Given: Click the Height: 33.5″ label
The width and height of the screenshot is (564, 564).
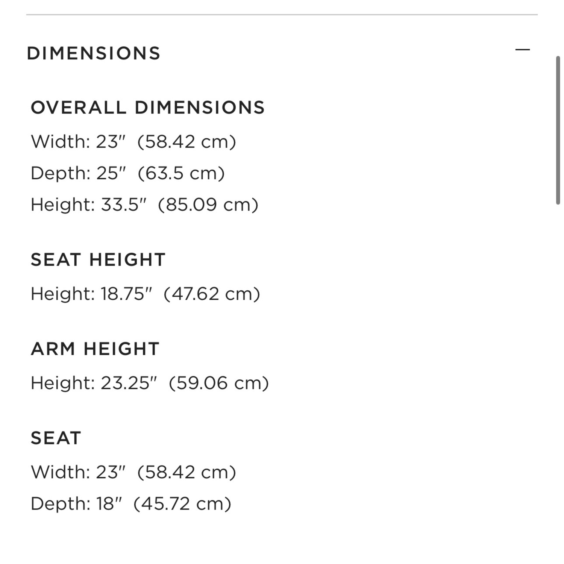Looking at the screenshot, I should pyautogui.click(x=88, y=205).
